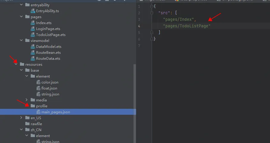Image resolution: width=270 pixels, height=143 pixels.
Task: Collapse the element chevron inside base
Action: click(x=27, y=76)
